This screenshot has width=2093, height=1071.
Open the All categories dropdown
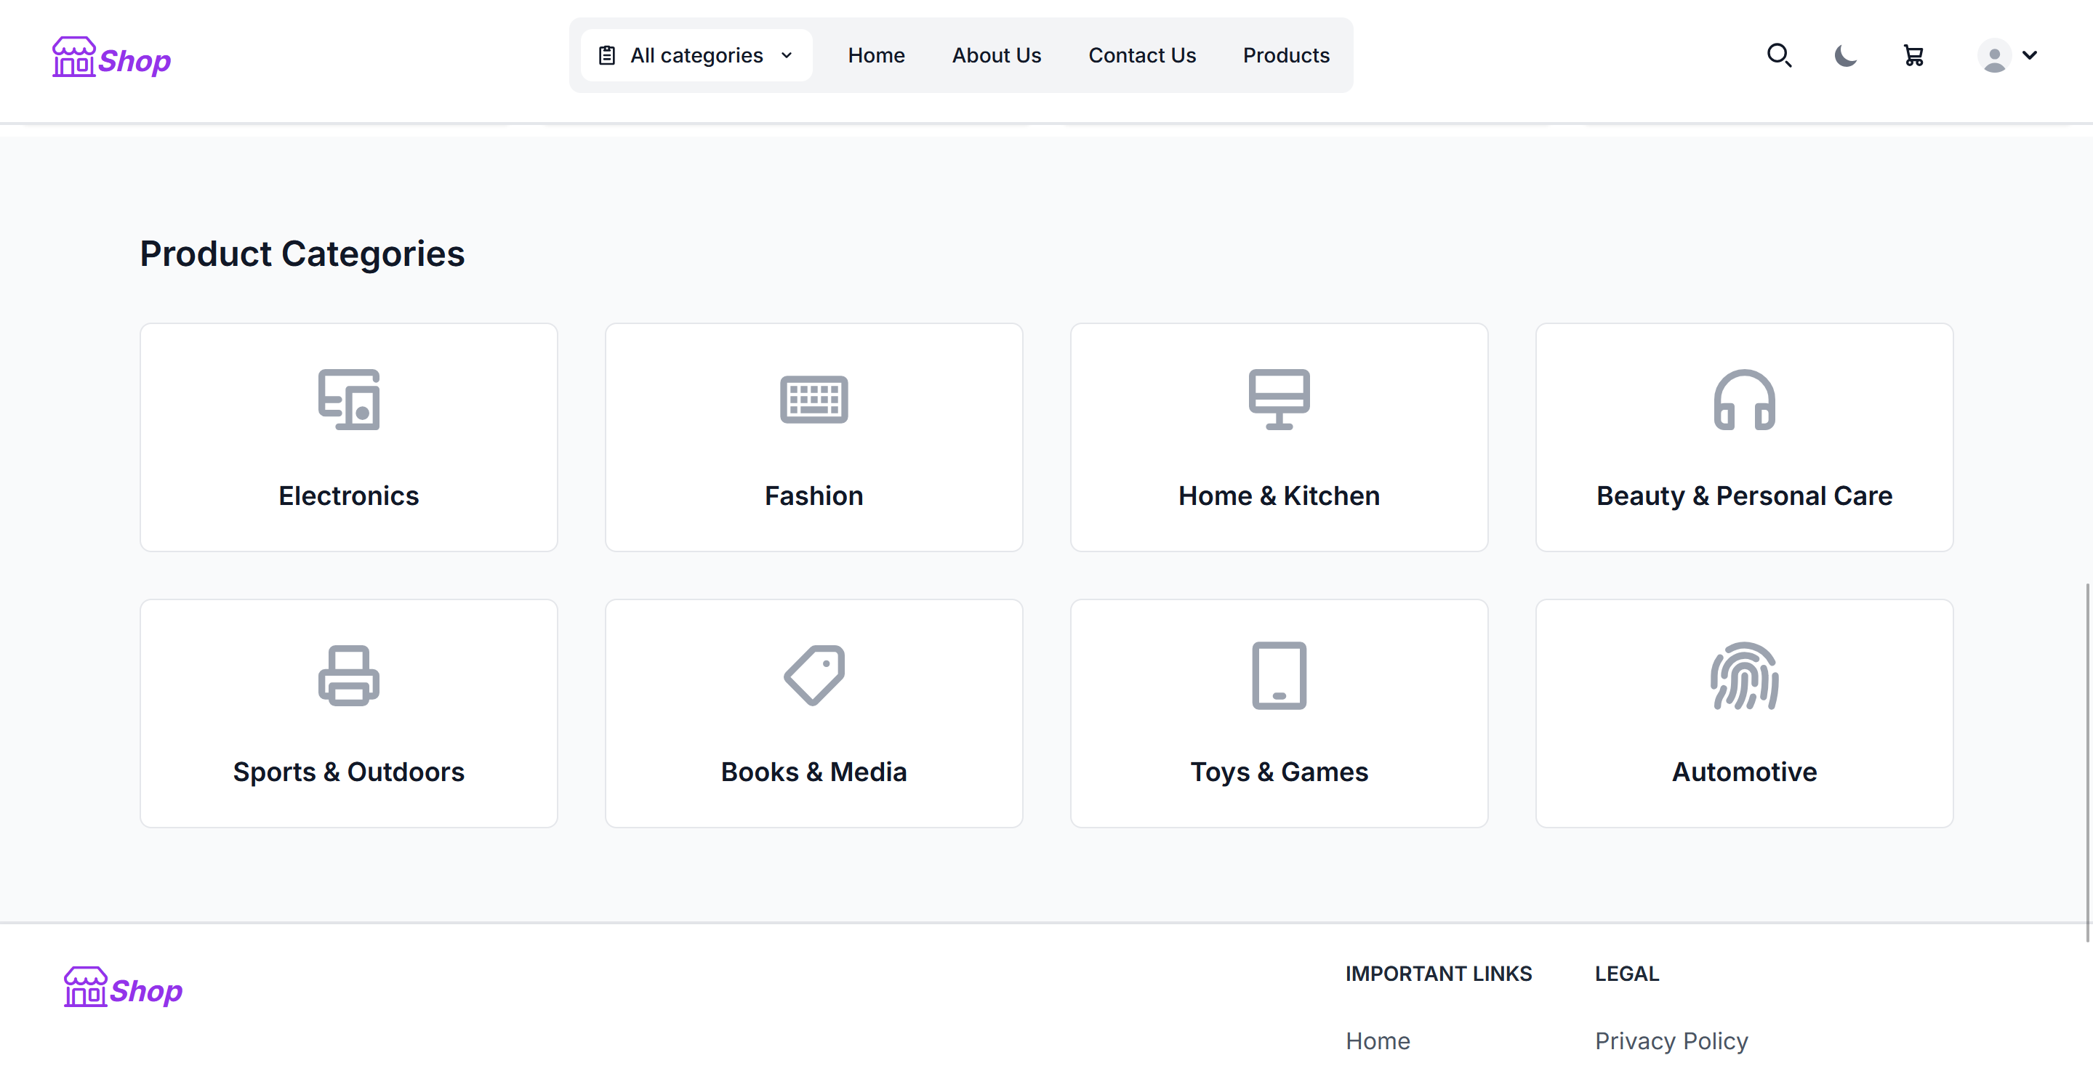point(696,55)
